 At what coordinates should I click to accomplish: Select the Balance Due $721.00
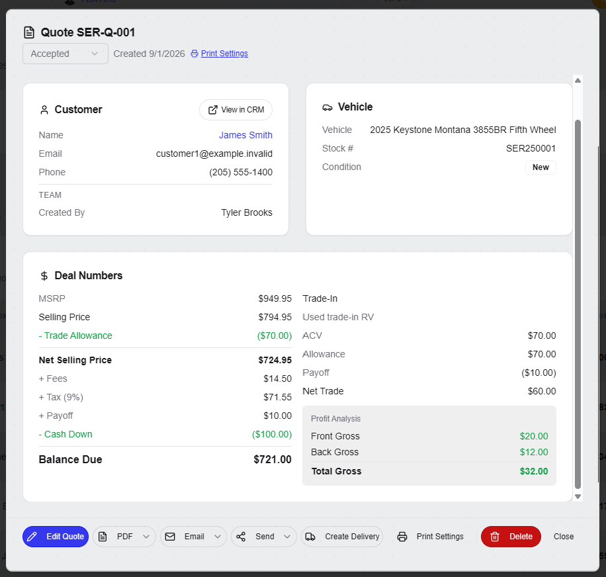point(273,459)
